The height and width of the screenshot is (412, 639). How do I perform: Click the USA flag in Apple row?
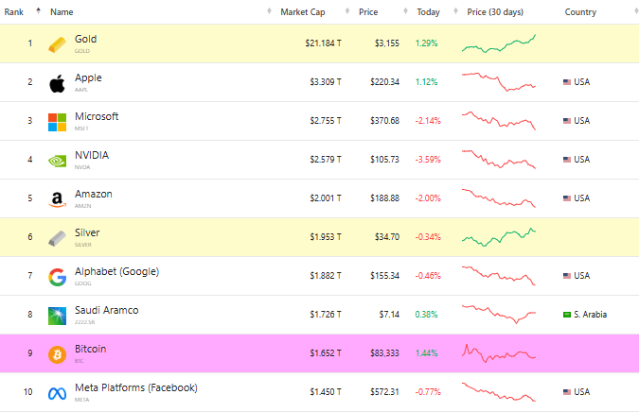(x=566, y=82)
